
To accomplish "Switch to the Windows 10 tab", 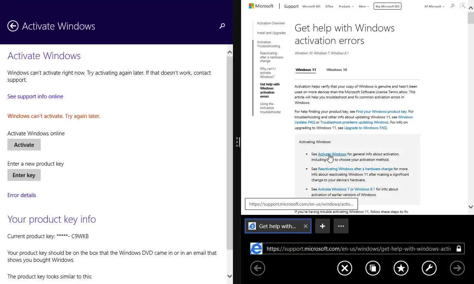I will coord(337,70).
